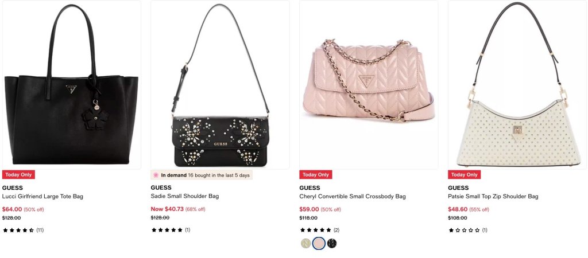View the cream Patsie shoulder bag photo

click(x=517, y=85)
